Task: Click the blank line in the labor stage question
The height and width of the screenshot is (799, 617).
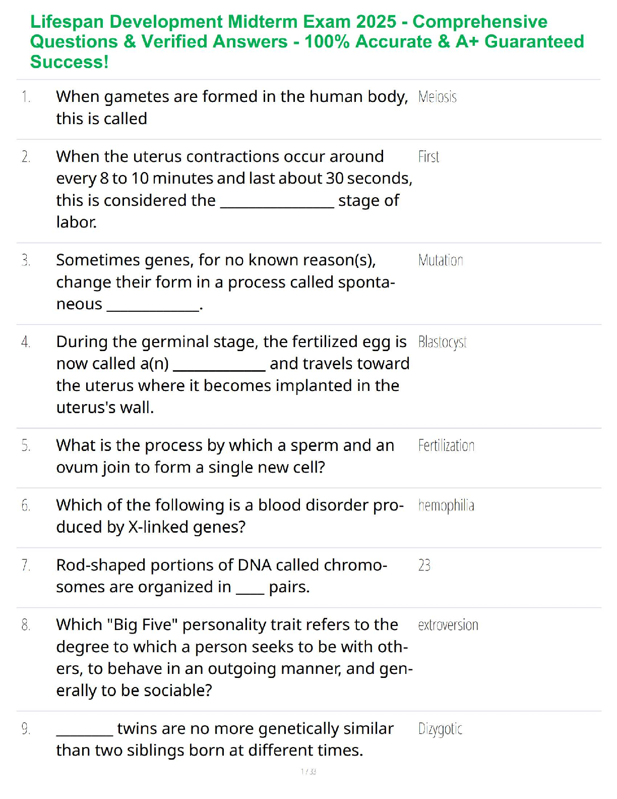Action: pos(277,204)
